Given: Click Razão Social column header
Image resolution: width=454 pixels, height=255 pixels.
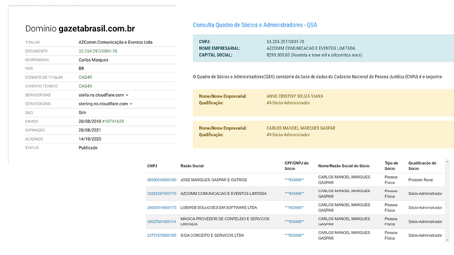Looking at the screenshot, I should coord(192,166).
